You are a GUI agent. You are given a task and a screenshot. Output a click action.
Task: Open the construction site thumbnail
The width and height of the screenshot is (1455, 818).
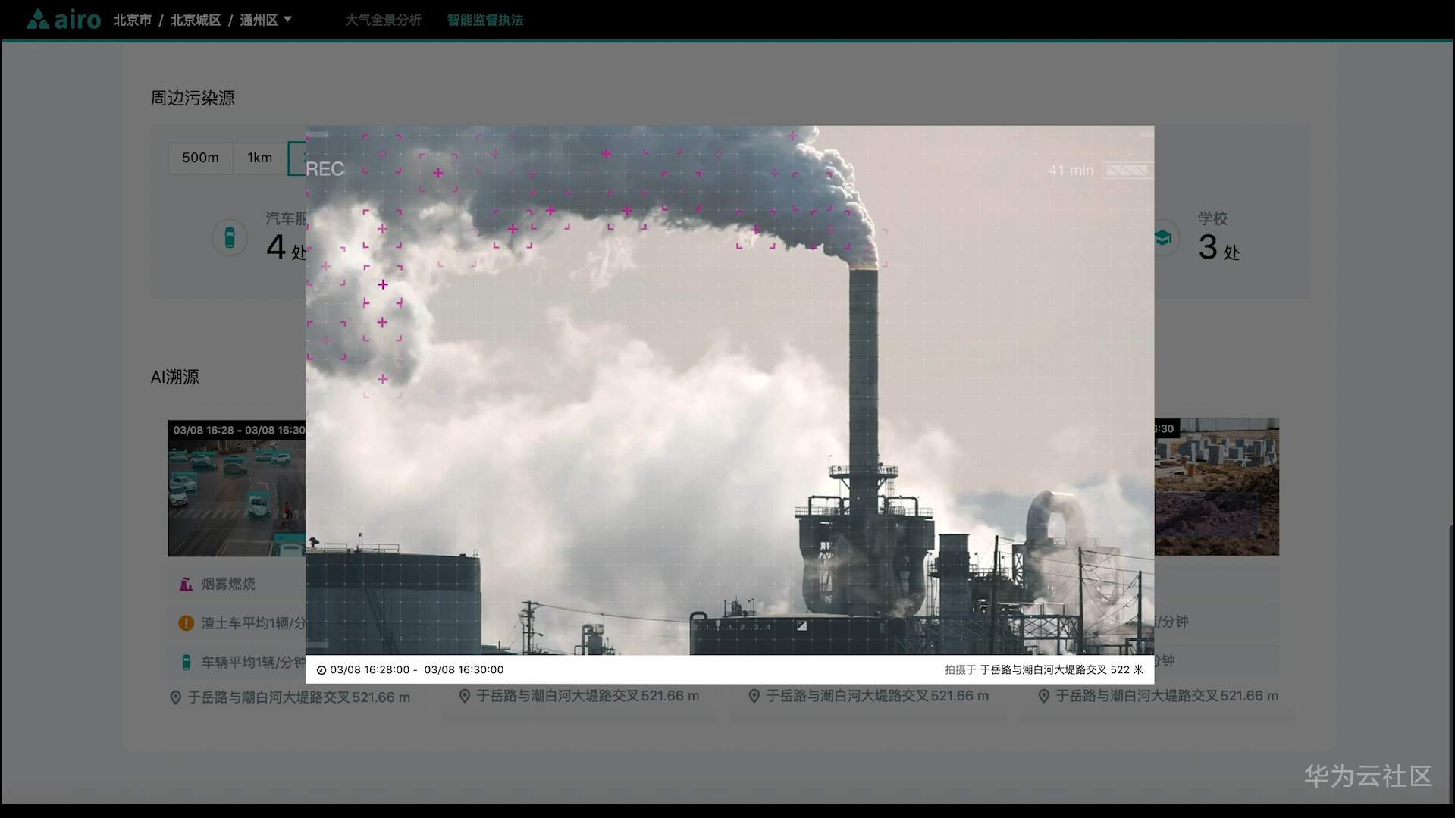click(x=1216, y=487)
